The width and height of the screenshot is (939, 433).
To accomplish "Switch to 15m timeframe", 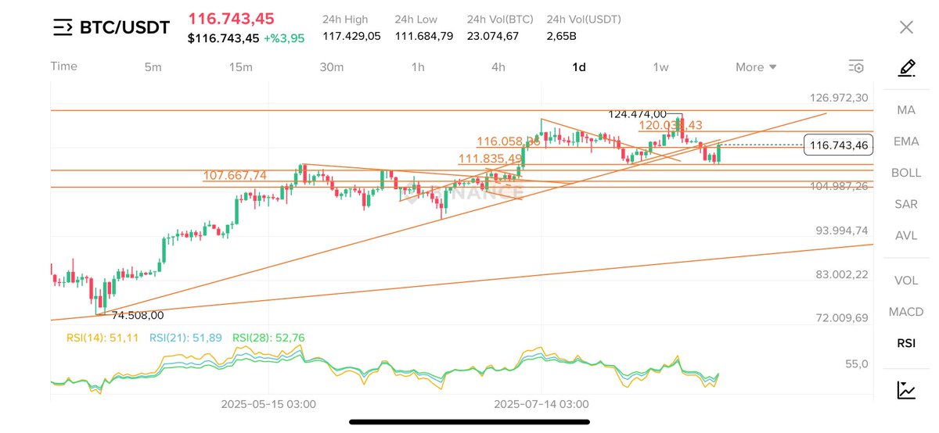I will [x=240, y=67].
